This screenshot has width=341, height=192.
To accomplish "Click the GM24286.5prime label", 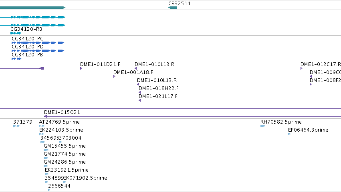I will (x=65, y=162).
